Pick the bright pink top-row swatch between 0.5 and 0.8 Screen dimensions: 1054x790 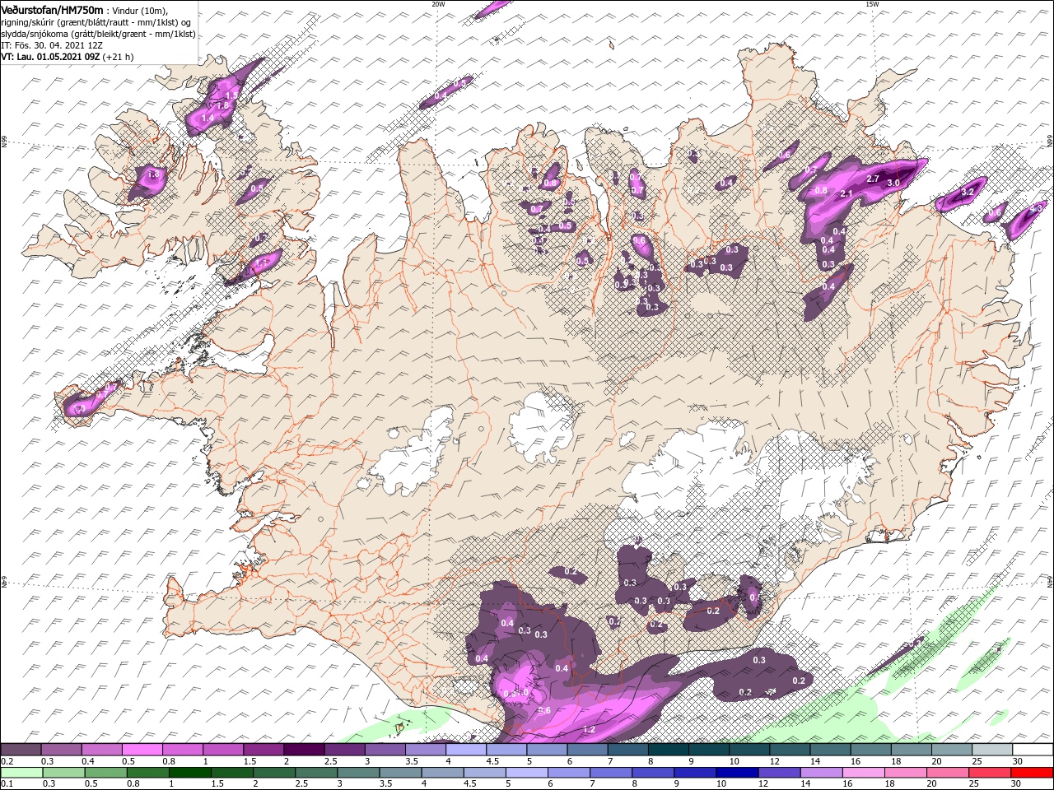click(142, 750)
